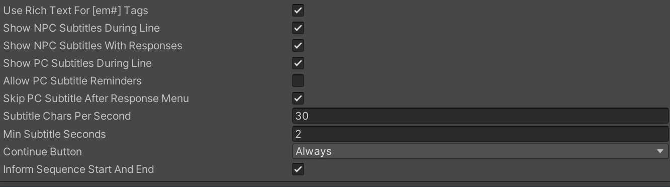Image resolution: width=670 pixels, height=187 pixels.
Task: Click the Min Subtitle Seconds field
Action: [x=480, y=134]
